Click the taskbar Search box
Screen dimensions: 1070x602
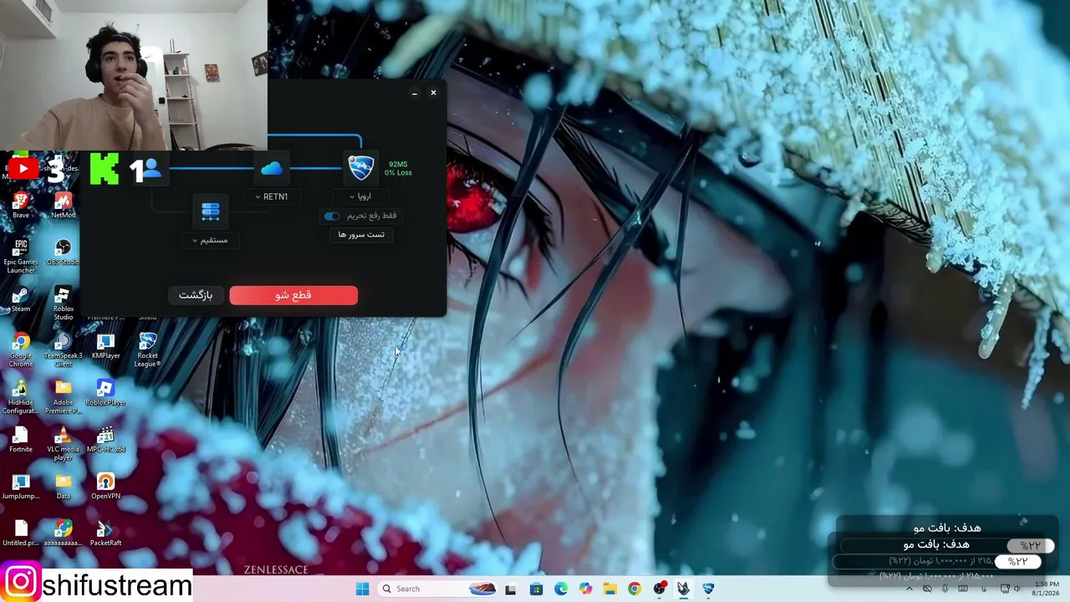437,589
